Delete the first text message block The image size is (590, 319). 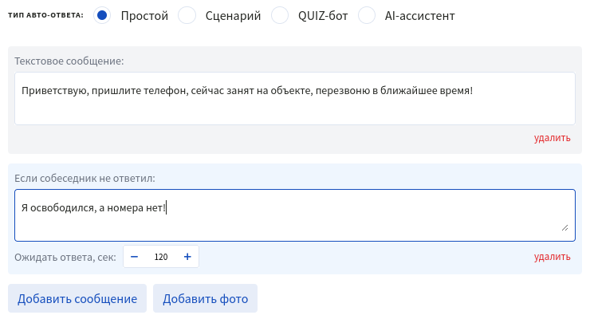tap(552, 138)
